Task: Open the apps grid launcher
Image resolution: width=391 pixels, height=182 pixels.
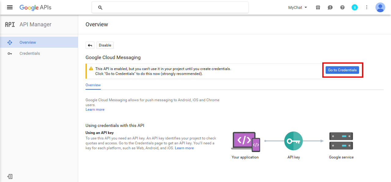Action: click(318, 7)
